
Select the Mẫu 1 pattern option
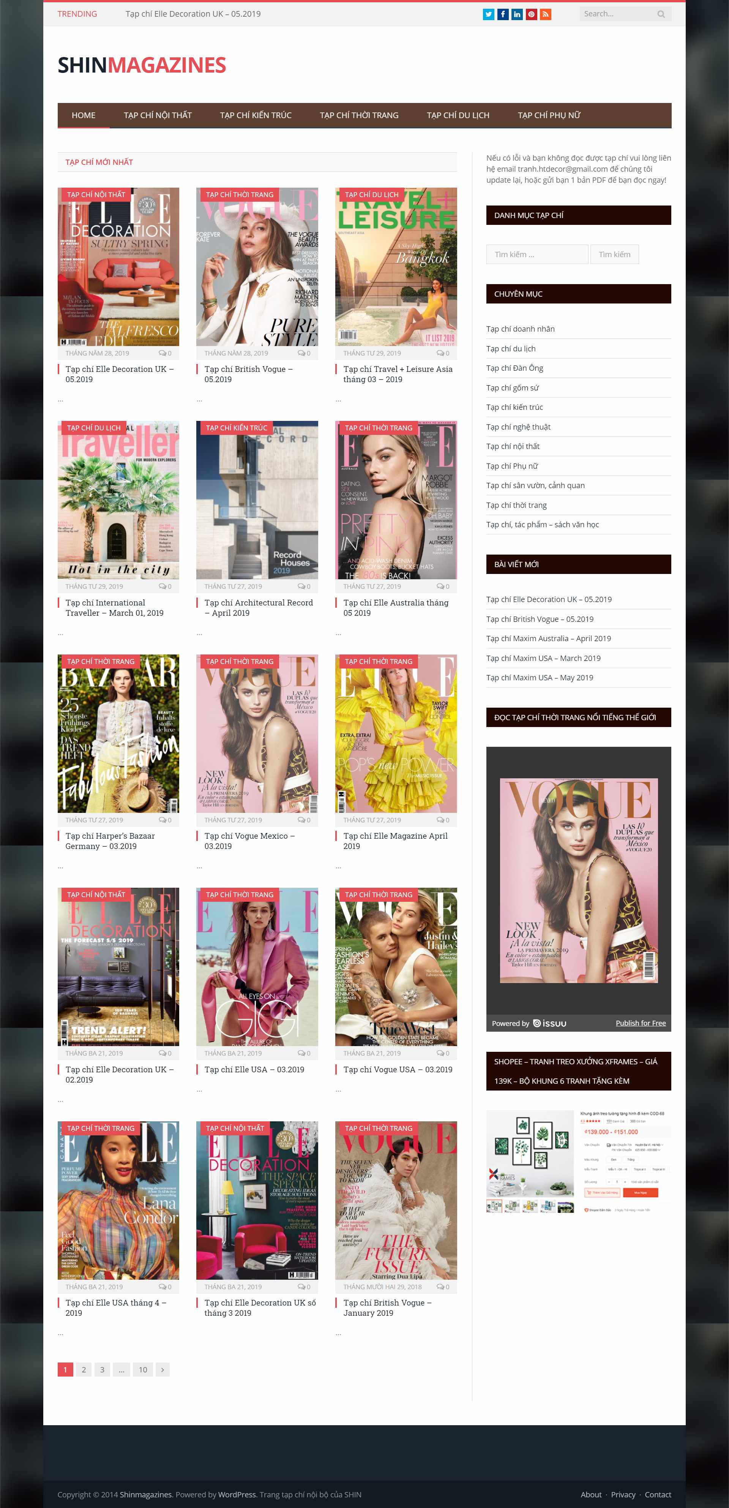(x=618, y=1169)
